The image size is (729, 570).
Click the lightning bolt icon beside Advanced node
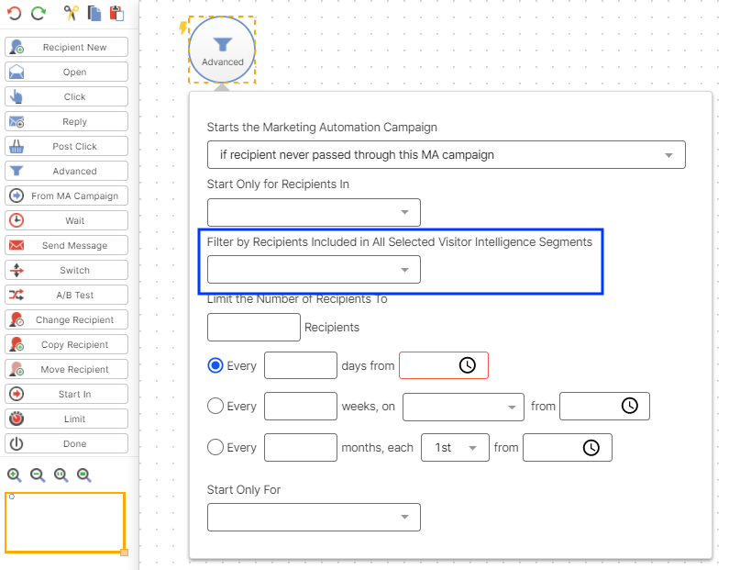183,28
